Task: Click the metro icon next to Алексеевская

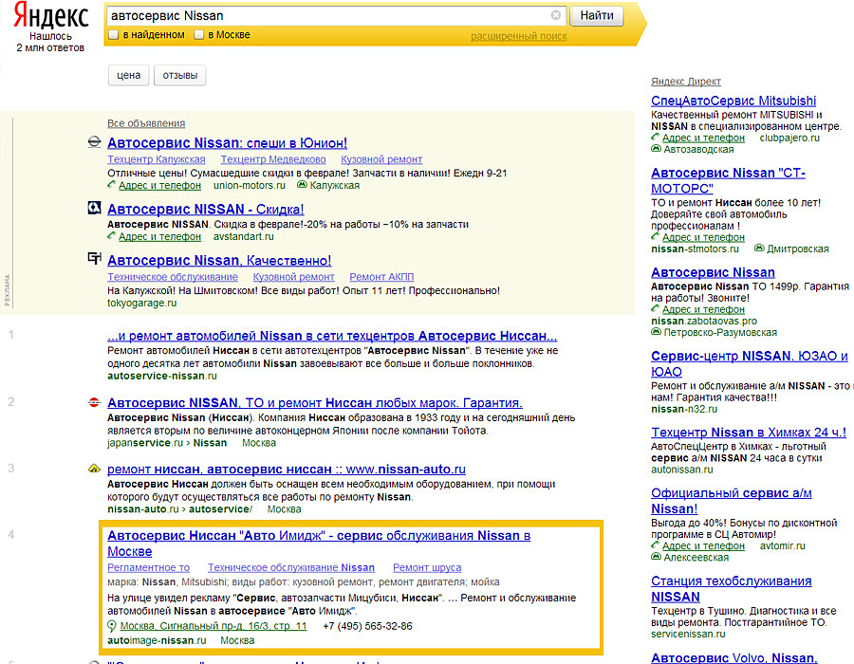Action: pos(656,557)
